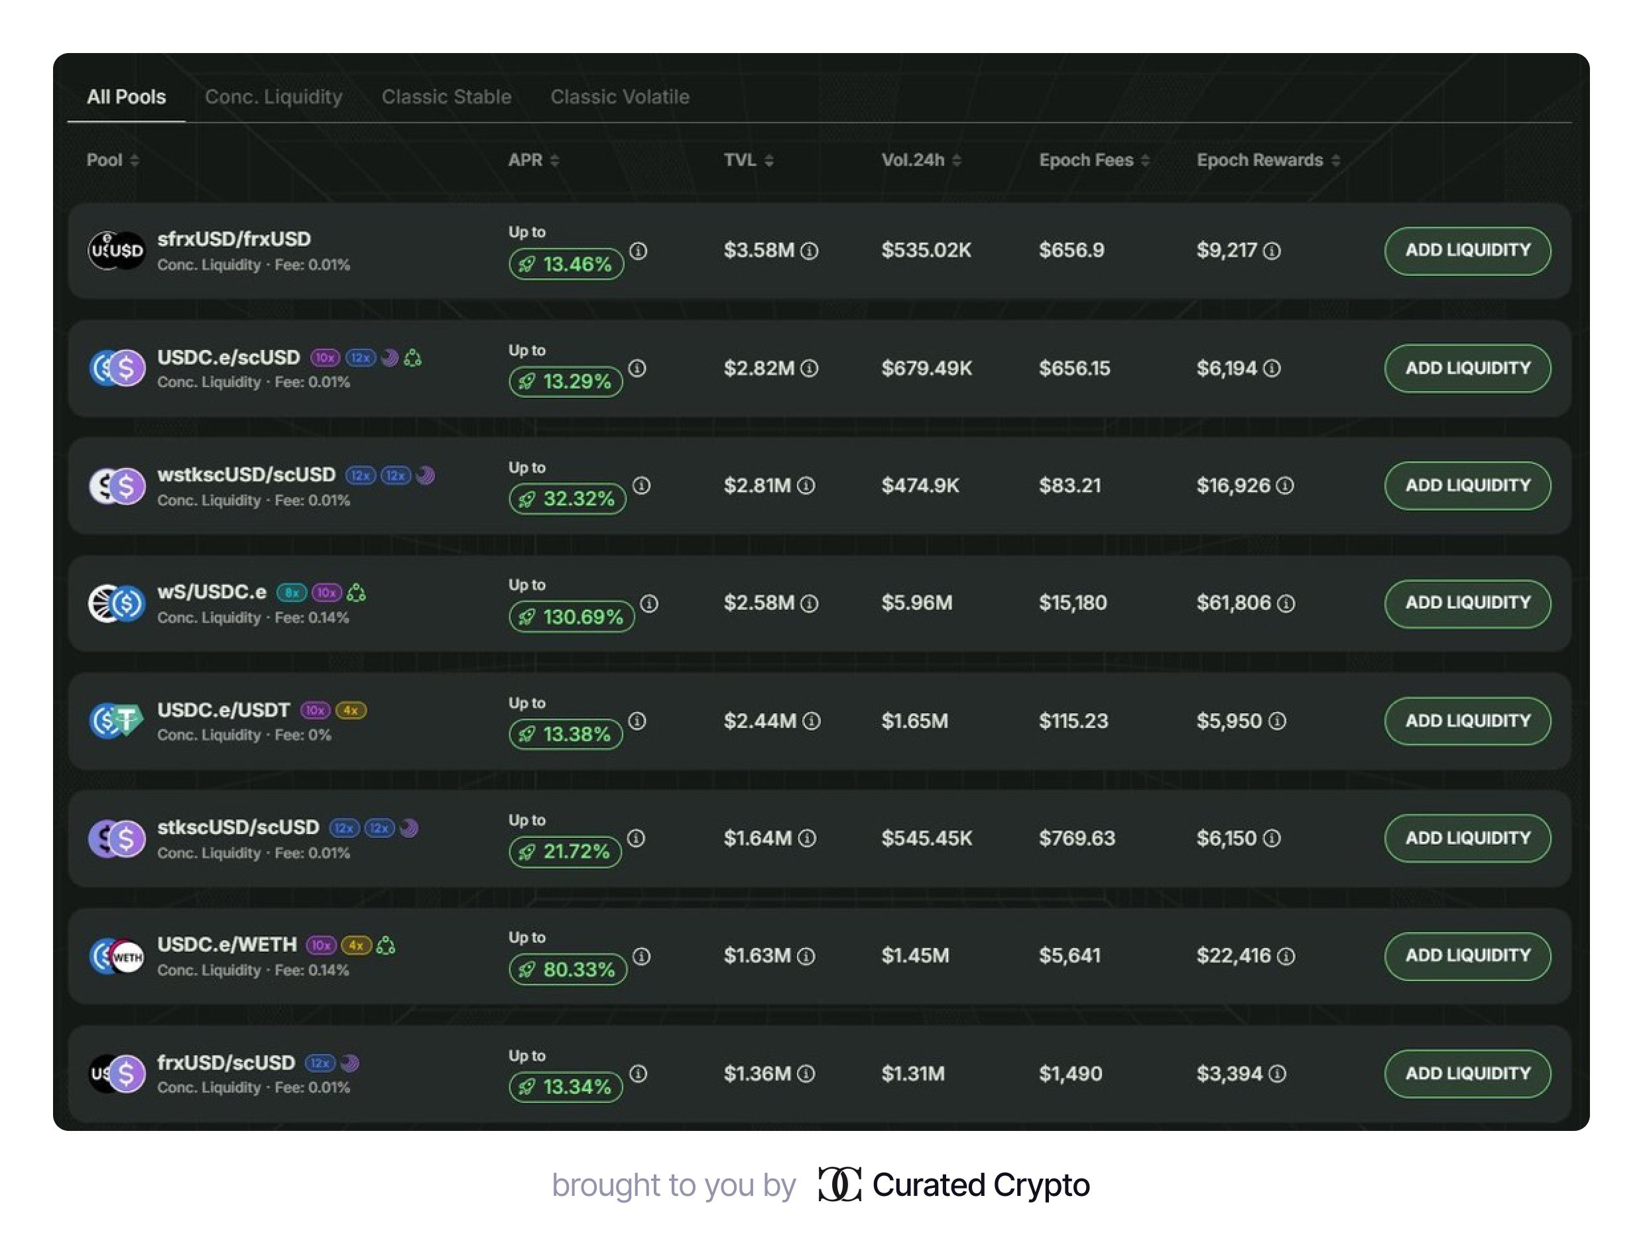The image size is (1643, 1237).
Task: Add liquidity to wS/USDC.e pool
Action: (1467, 603)
